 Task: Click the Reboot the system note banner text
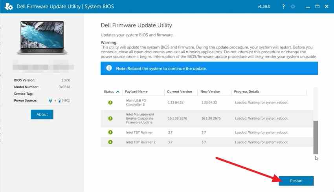click(161, 69)
